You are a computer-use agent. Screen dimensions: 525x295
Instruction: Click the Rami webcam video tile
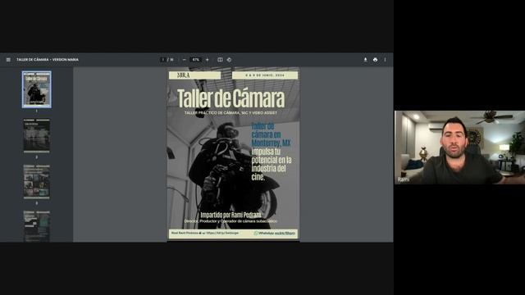click(x=459, y=147)
